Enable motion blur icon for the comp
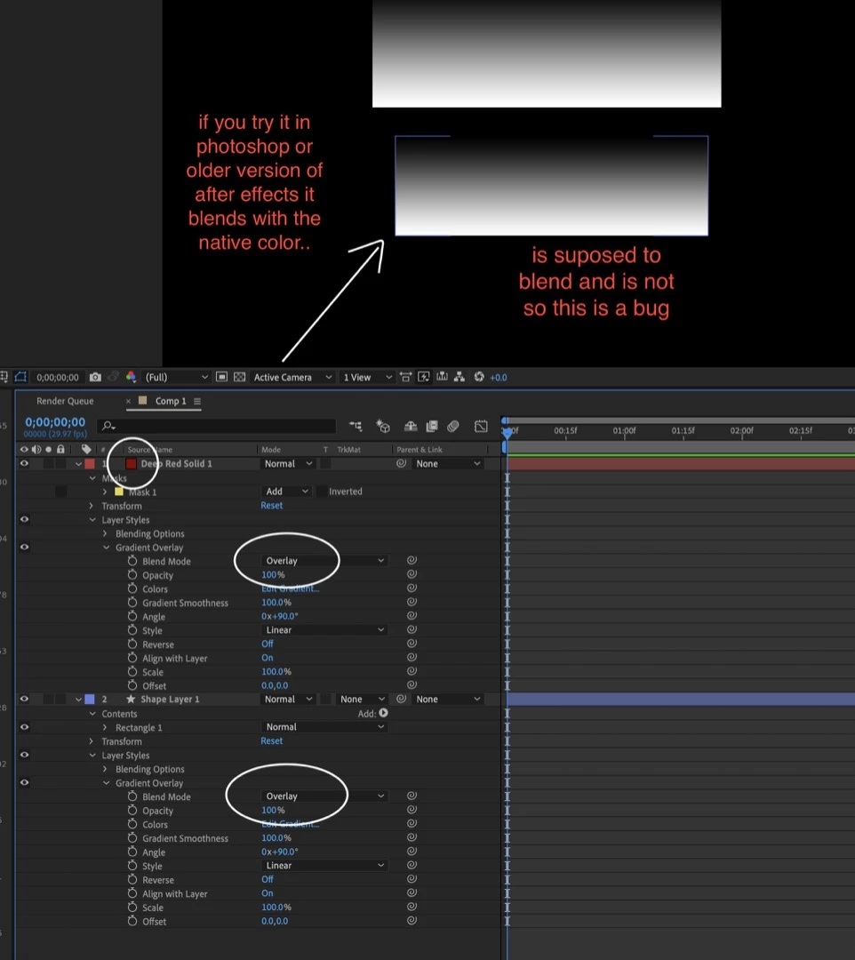Image resolution: width=855 pixels, height=960 pixels. click(x=453, y=426)
